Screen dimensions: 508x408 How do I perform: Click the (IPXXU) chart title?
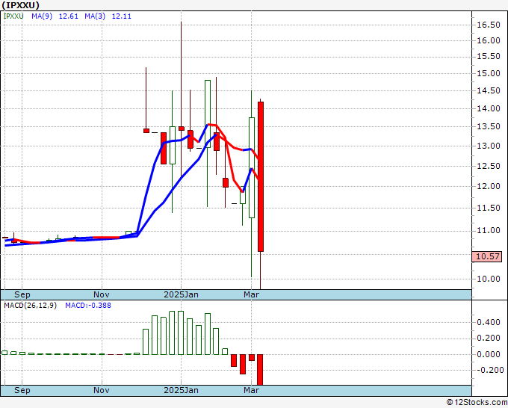[21, 5]
